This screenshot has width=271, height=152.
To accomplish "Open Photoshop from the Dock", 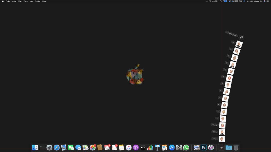I will pyautogui.click(x=204, y=148).
